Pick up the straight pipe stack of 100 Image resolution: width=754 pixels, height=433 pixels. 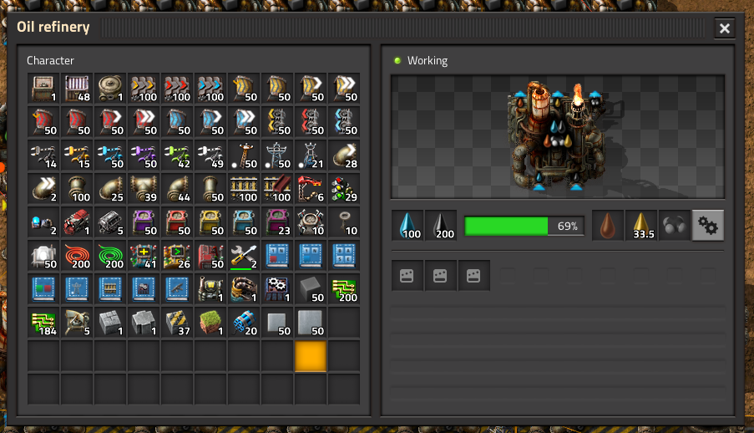pos(77,189)
